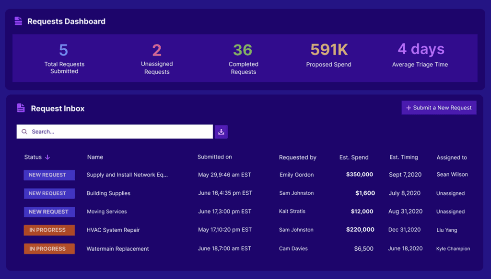Open the HVAC System Repair request
The width and height of the screenshot is (491, 279).
[x=113, y=230]
